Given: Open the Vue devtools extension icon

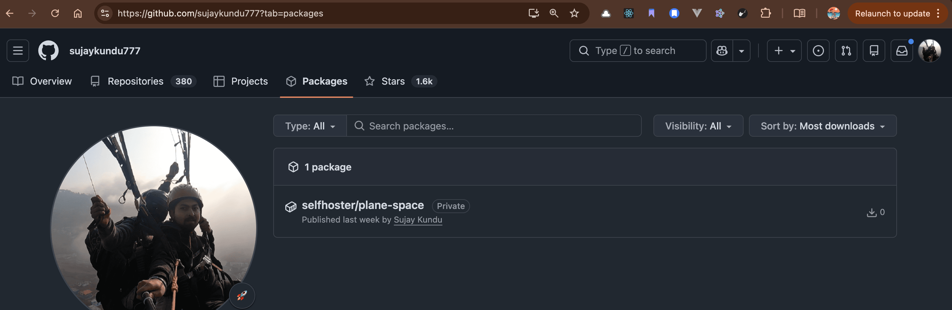Looking at the screenshot, I should (697, 14).
